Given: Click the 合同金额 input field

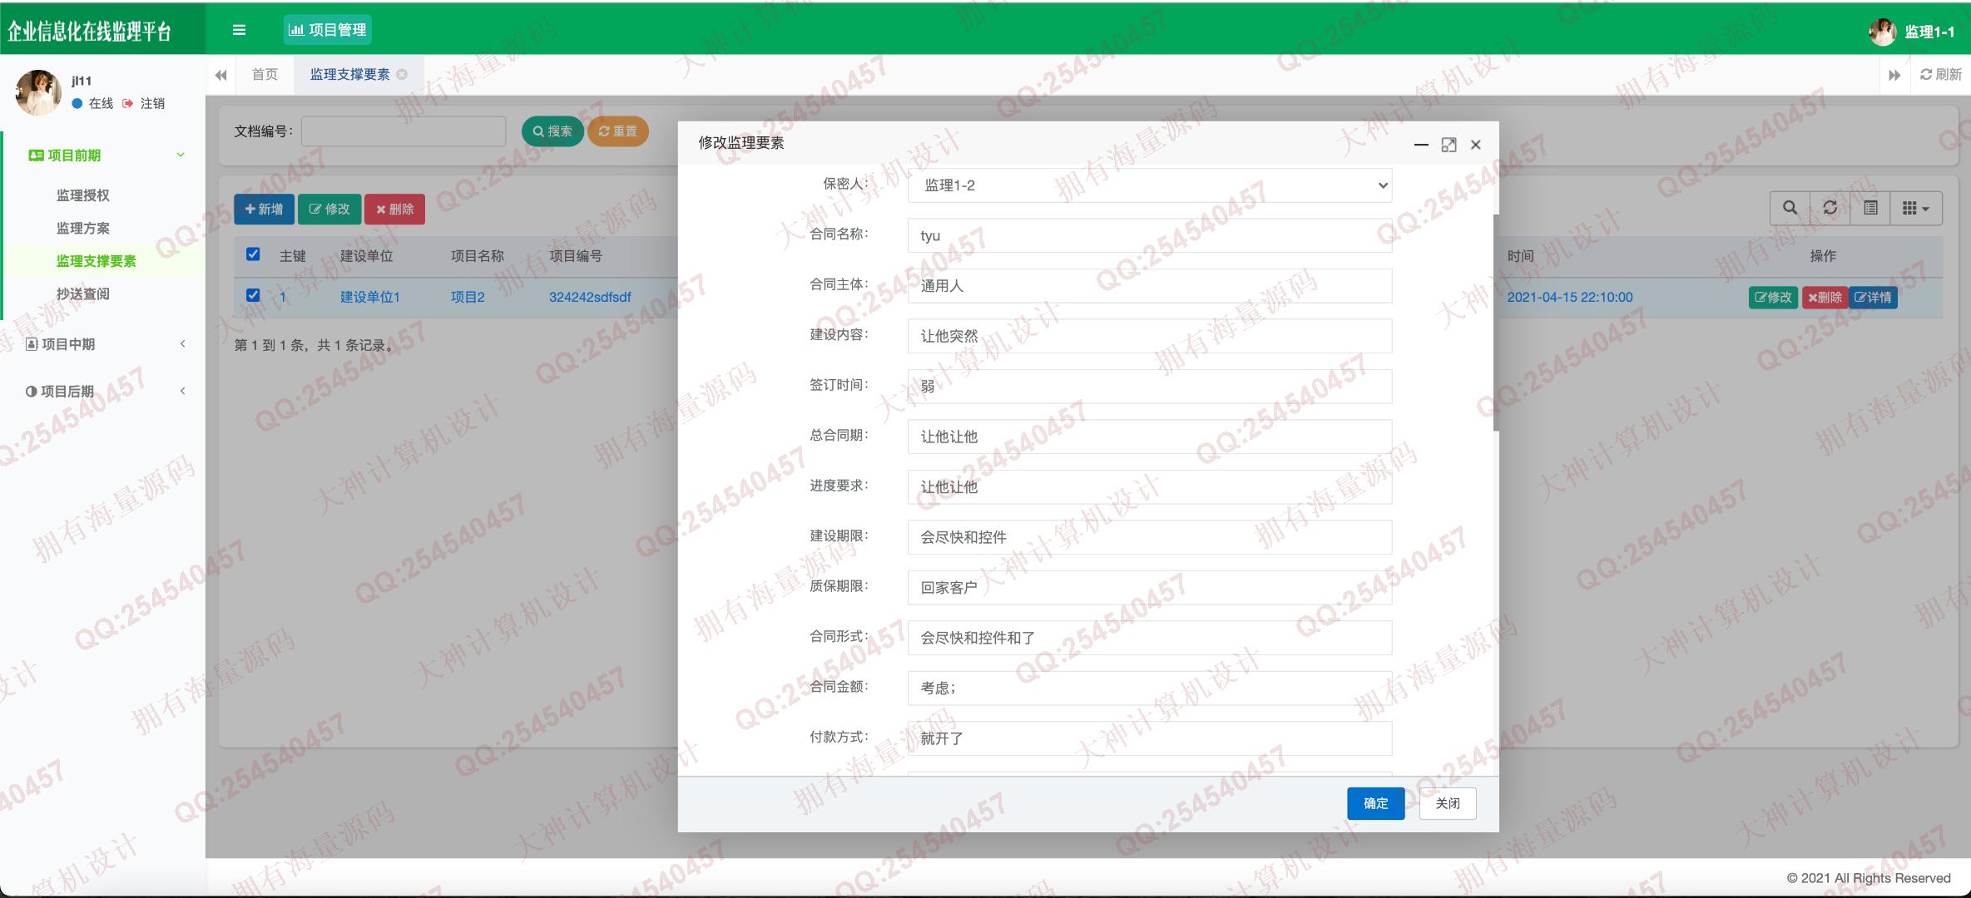Looking at the screenshot, I should [1150, 688].
